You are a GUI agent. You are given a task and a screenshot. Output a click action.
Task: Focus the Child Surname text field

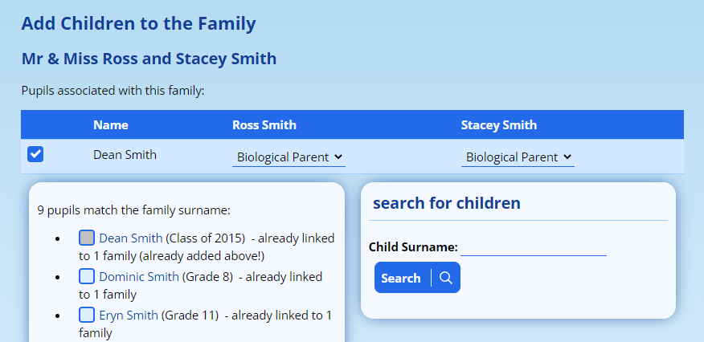coord(533,246)
